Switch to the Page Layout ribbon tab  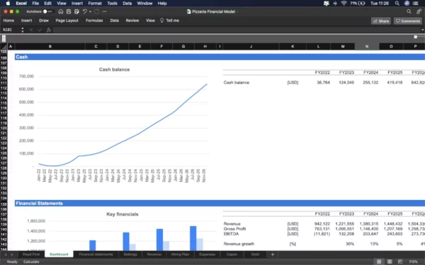pyautogui.click(x=67, y=20)
